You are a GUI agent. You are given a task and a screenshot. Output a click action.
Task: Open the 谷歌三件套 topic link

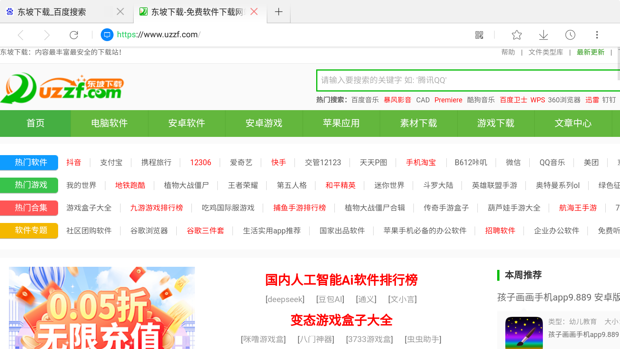pos(205,231)
